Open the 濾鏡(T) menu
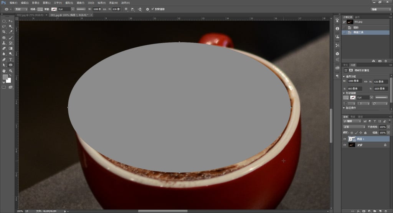The image size is (393, 213). pyautogui.click(x=80, y=3)
